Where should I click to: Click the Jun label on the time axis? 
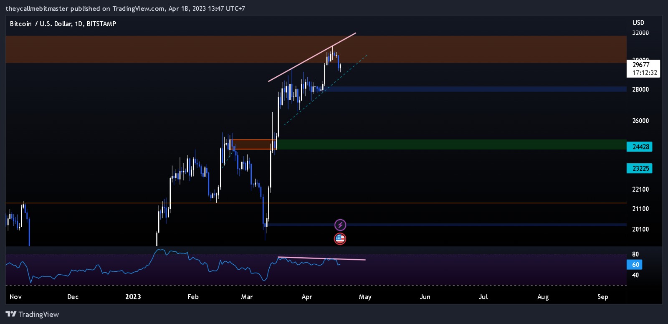point(425,297)
